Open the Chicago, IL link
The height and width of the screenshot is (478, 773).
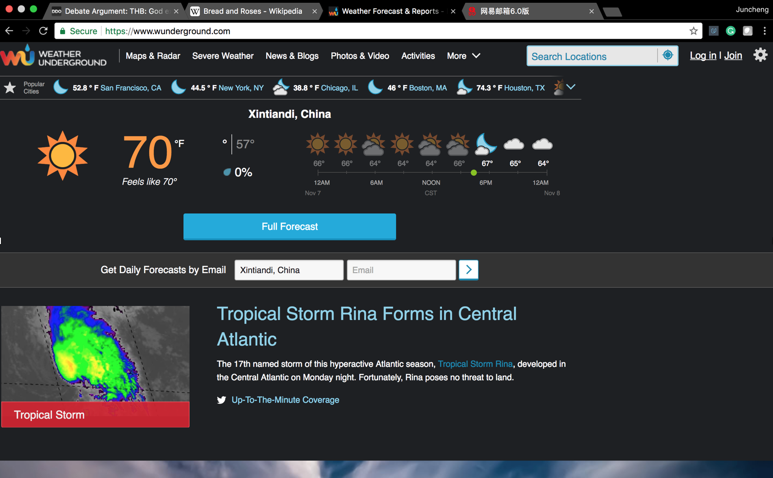[x=340, y=87]
